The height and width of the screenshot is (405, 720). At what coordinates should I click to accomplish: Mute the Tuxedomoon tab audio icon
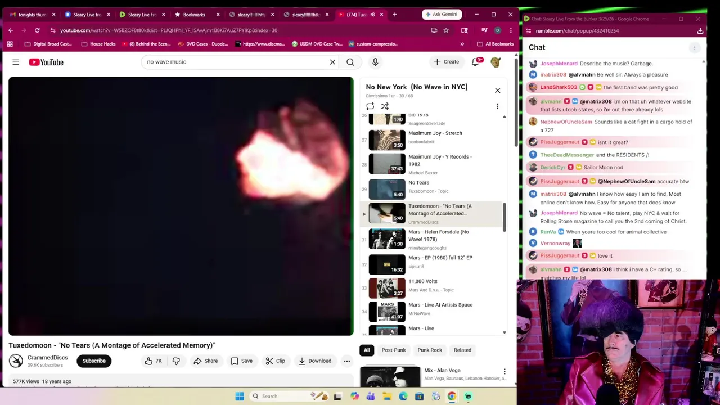(x=372, y=15)
